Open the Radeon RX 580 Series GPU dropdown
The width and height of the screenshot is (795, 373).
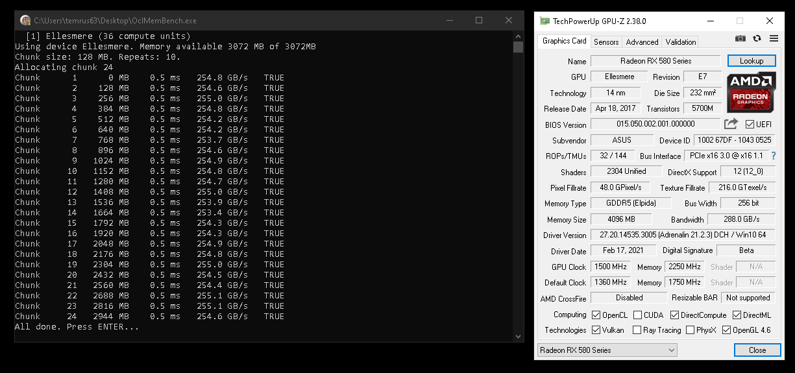tap(607, 350)
